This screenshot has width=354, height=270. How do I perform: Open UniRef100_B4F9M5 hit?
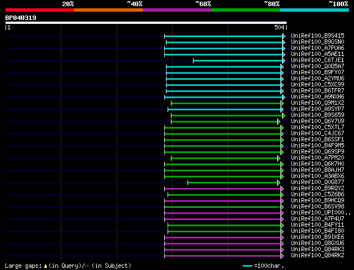tap(317, 145)
